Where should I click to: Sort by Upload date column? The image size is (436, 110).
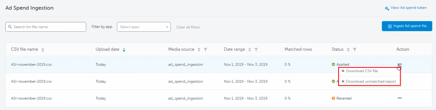click(x=124, y=50)
